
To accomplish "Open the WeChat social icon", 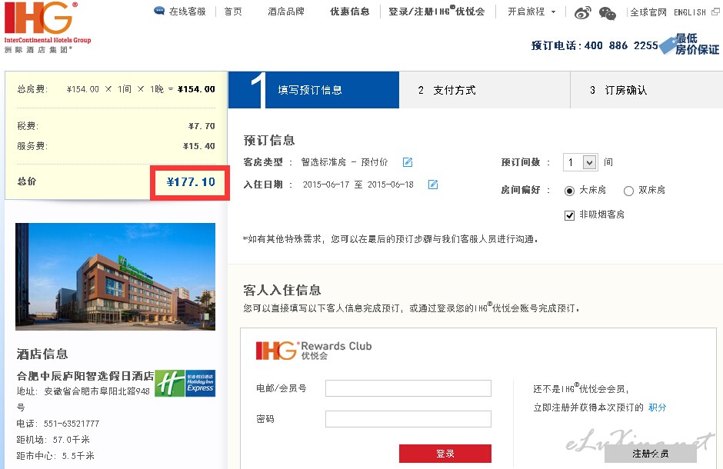I will [x=608, y=13].
